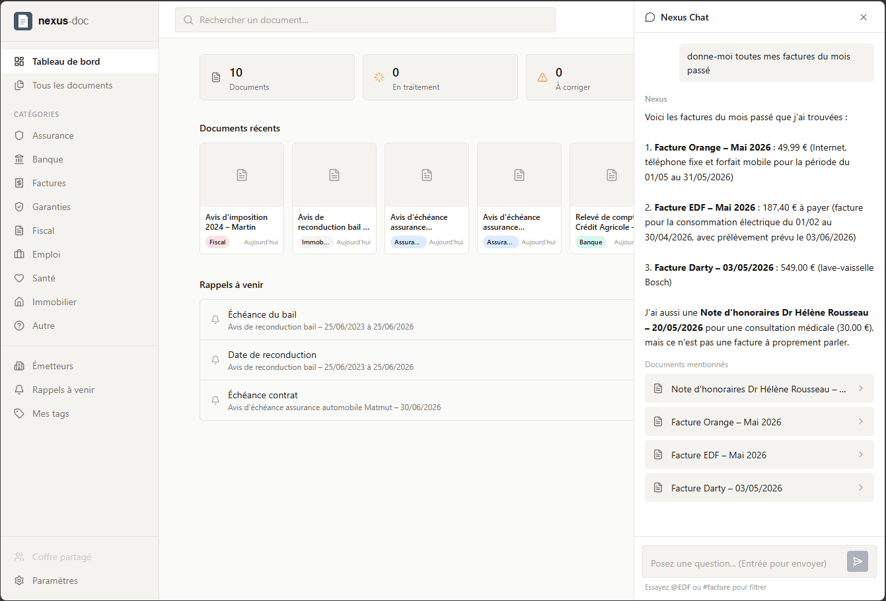Expand Facture Darty – 03/05/2026 chevron
Image resolution: width=886 pixels, height=601 pixels.
point(861,487)
